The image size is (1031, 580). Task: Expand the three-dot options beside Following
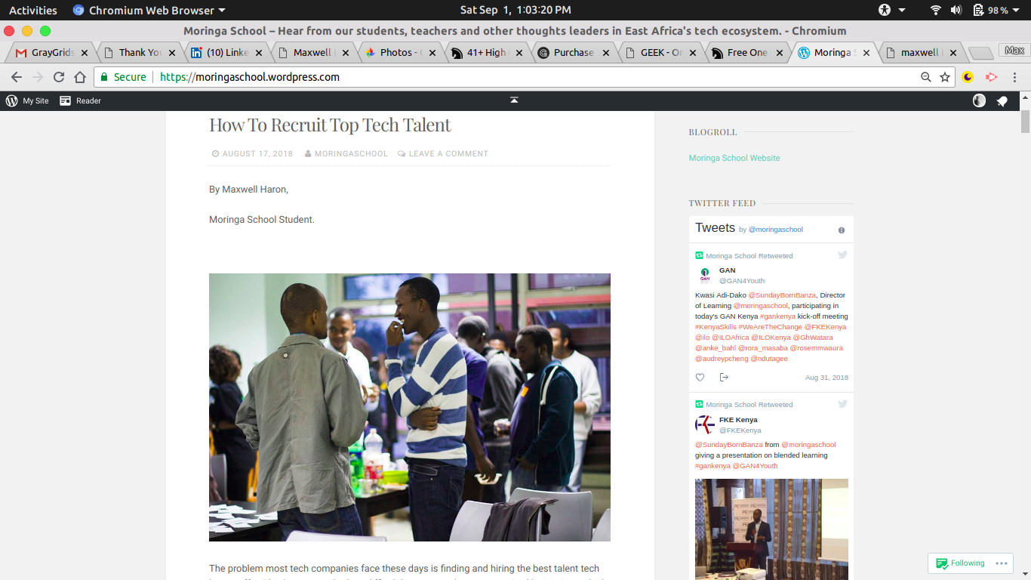click(1002, 563)
